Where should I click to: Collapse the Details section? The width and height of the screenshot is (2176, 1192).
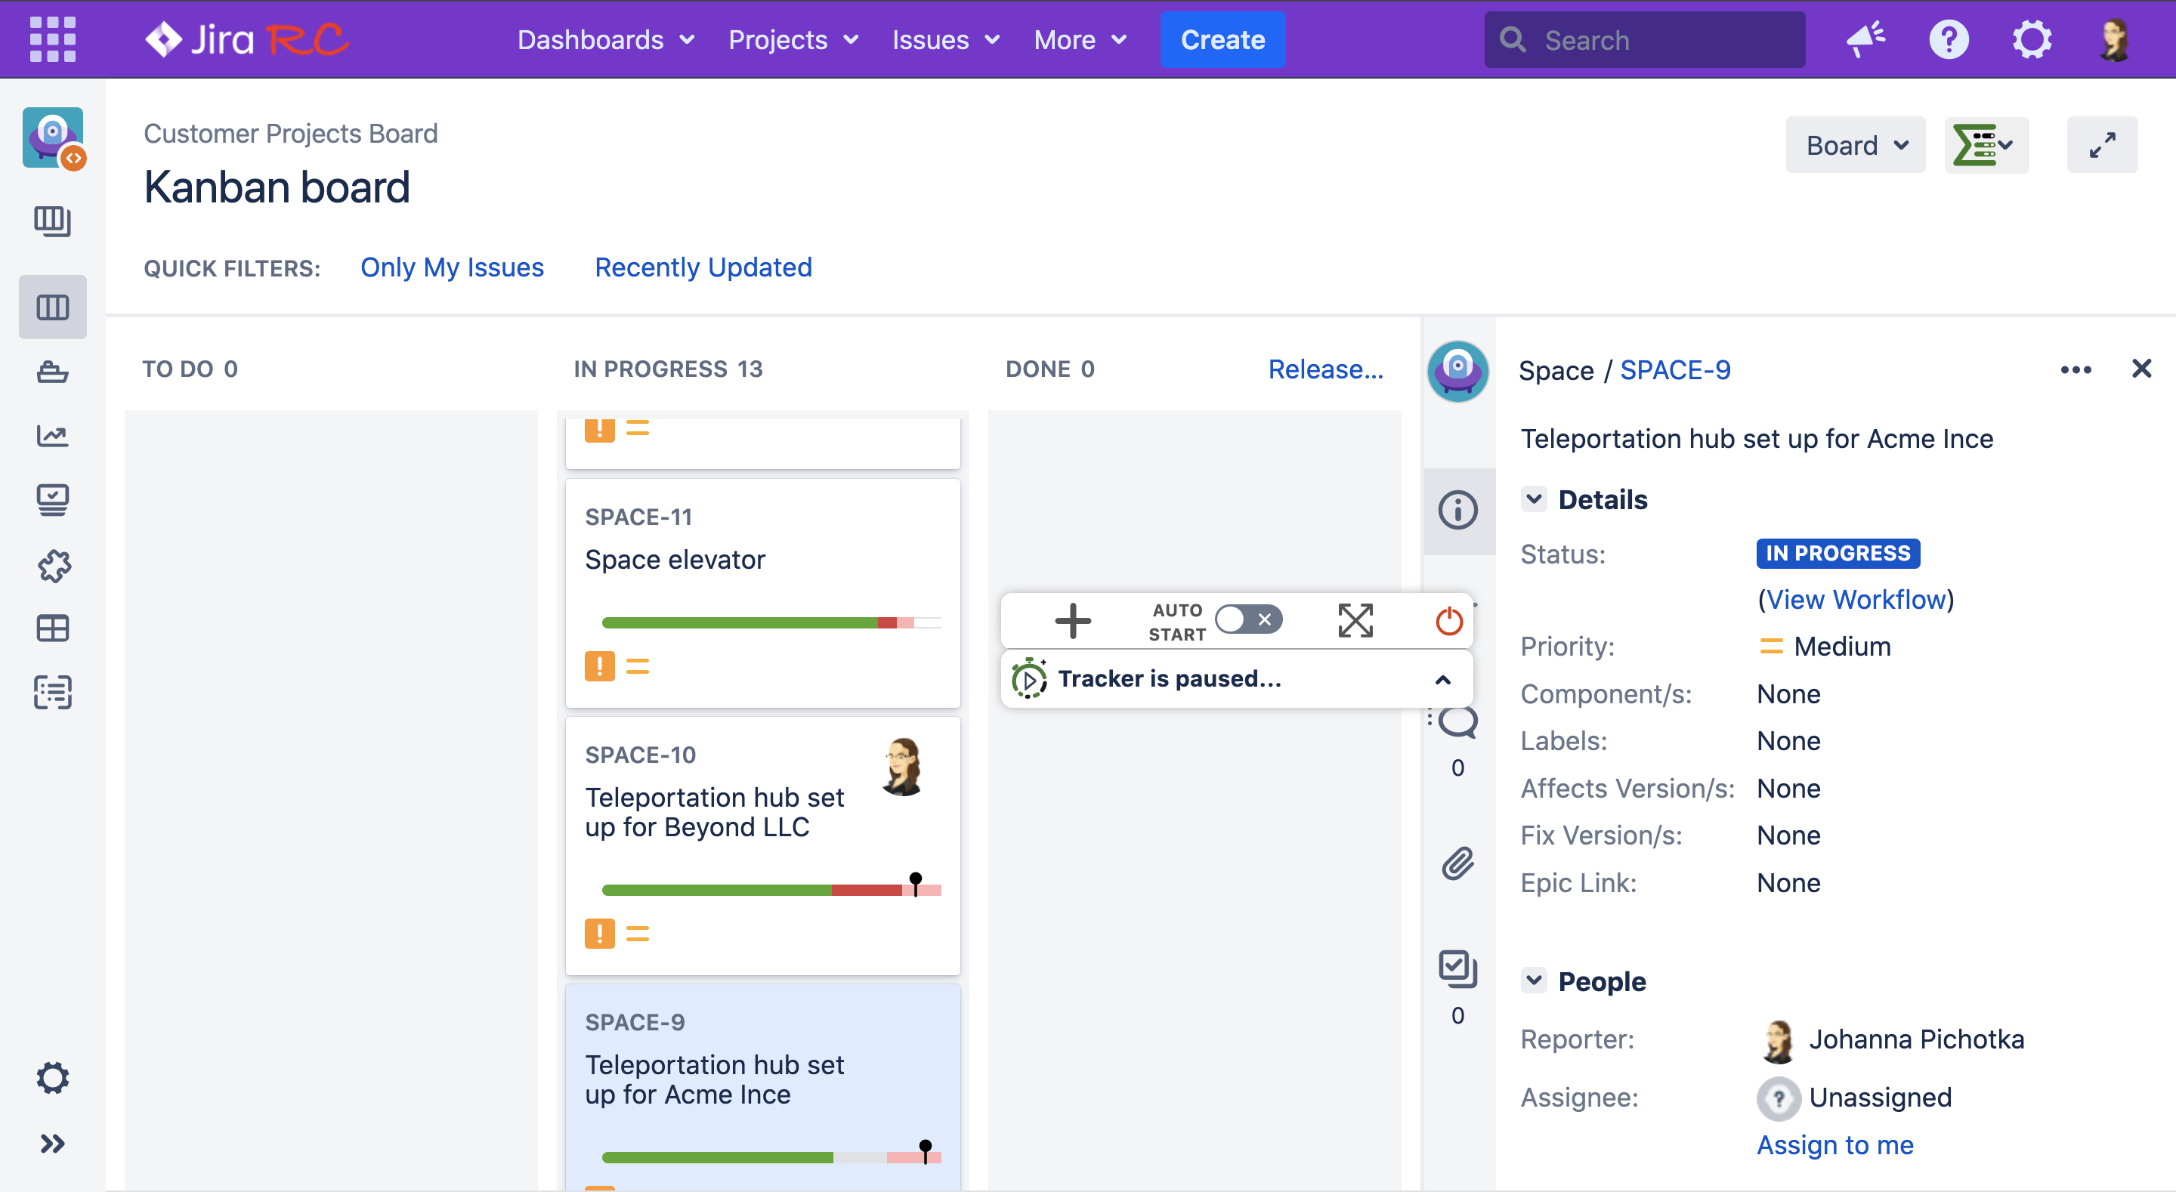point(1534,499)
